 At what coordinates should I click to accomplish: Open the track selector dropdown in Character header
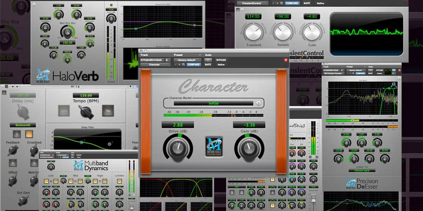(x=152, y=60)
